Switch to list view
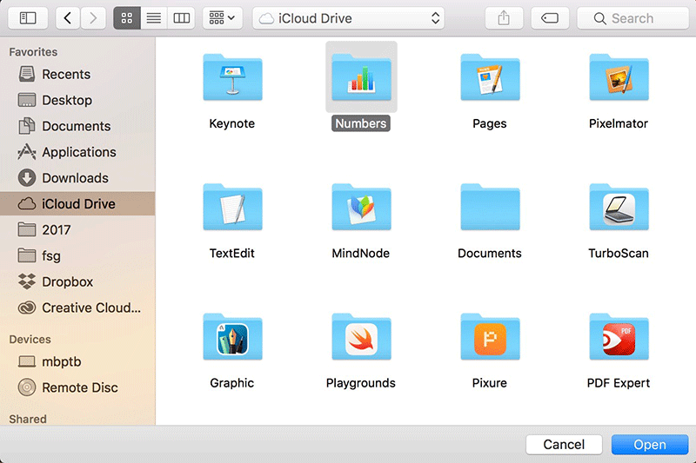Viewport: 696px width, 463px height. tap(154, 18)
